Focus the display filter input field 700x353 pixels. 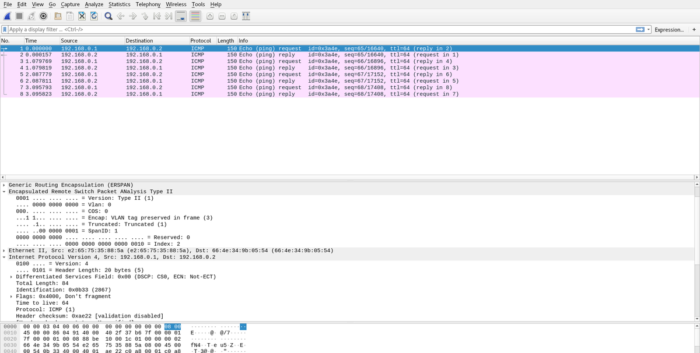click(321, 29)
